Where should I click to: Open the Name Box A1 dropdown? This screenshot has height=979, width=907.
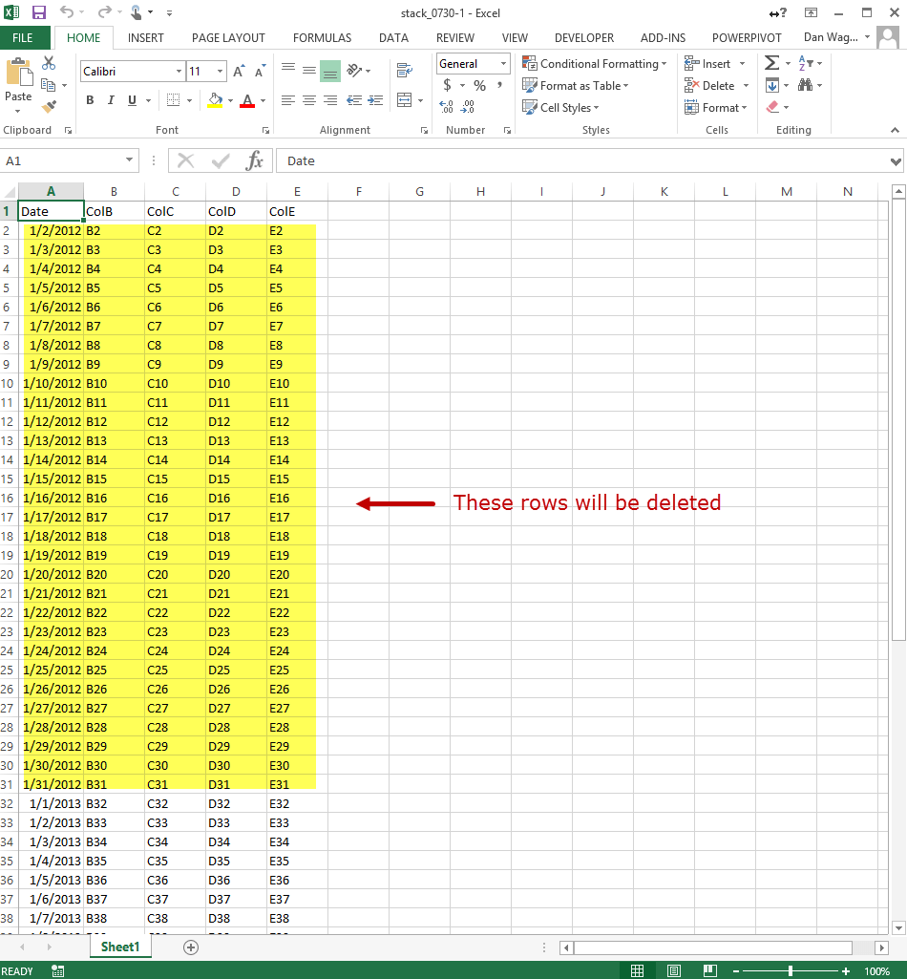[129, 160]
